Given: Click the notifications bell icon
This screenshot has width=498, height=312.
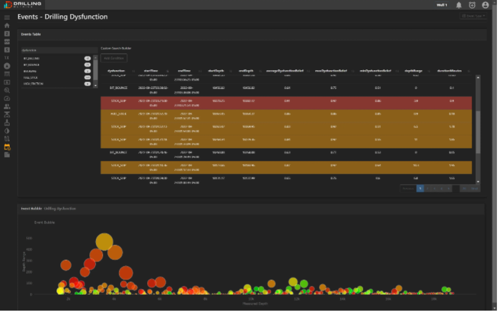Looking at the screenshot, I should click(x=458, y=5).
